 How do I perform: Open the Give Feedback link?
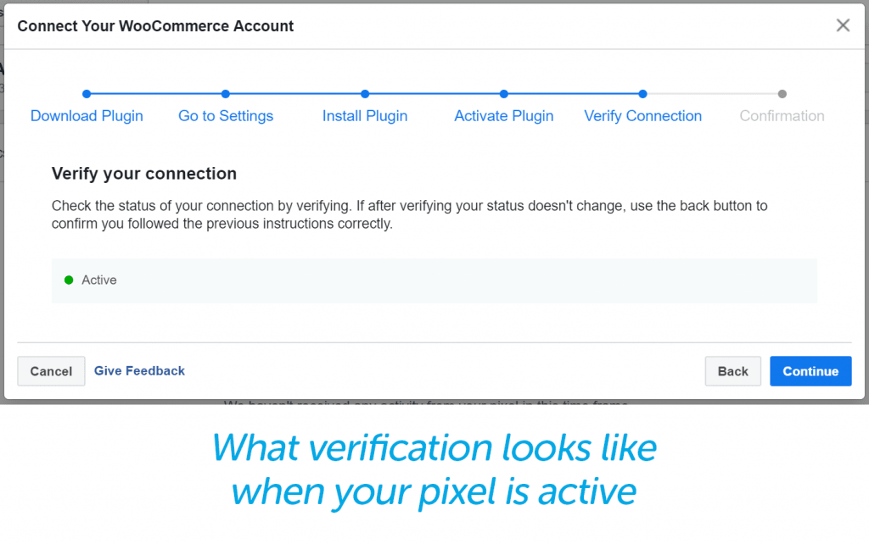click(x=139, y=370)
